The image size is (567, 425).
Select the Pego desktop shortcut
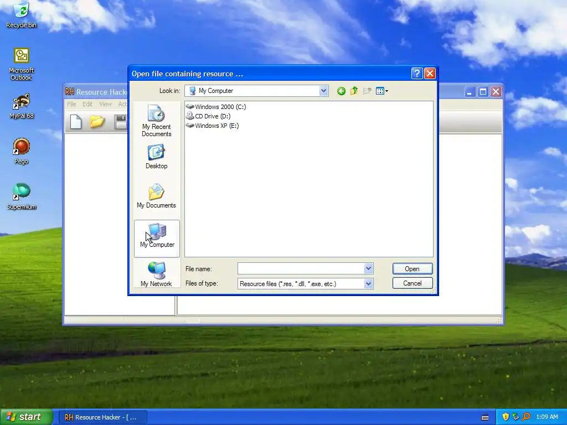tap(21, 151)
